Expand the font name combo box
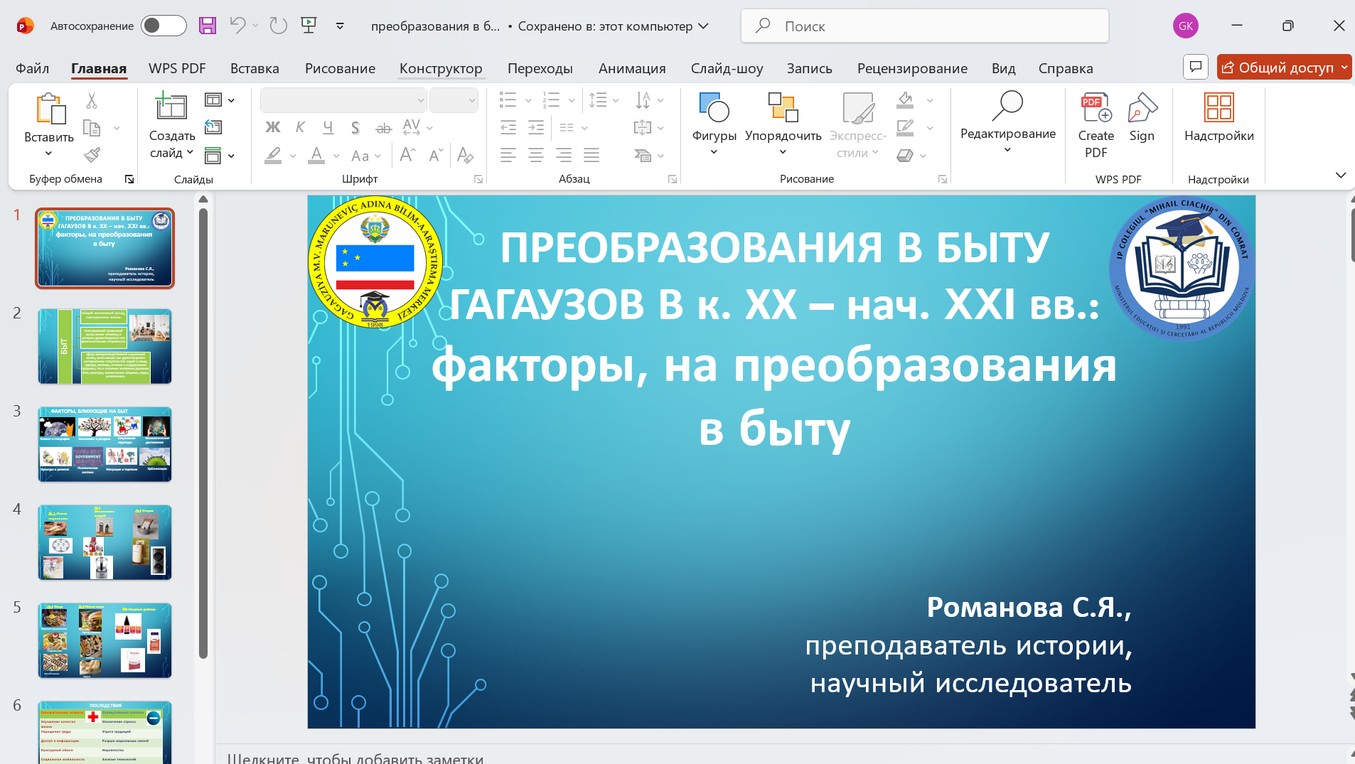The width and height of the screenshot is (1355, 764). [x=420, y=101]
